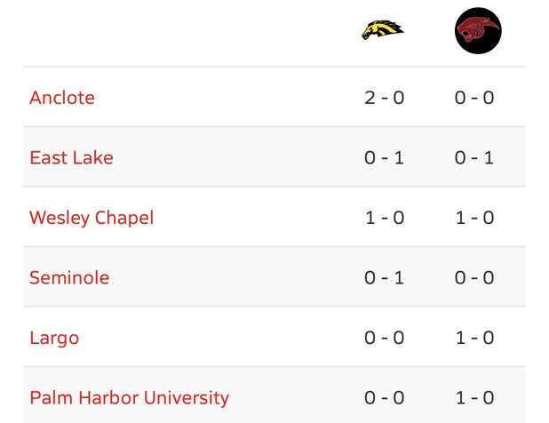Open the Wesley Chapel team link

(91, 218)
